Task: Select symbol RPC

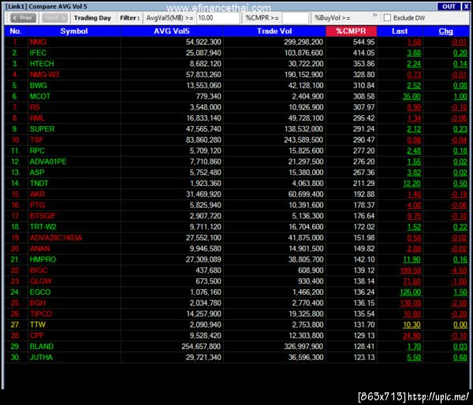Action: pos(37,150)
